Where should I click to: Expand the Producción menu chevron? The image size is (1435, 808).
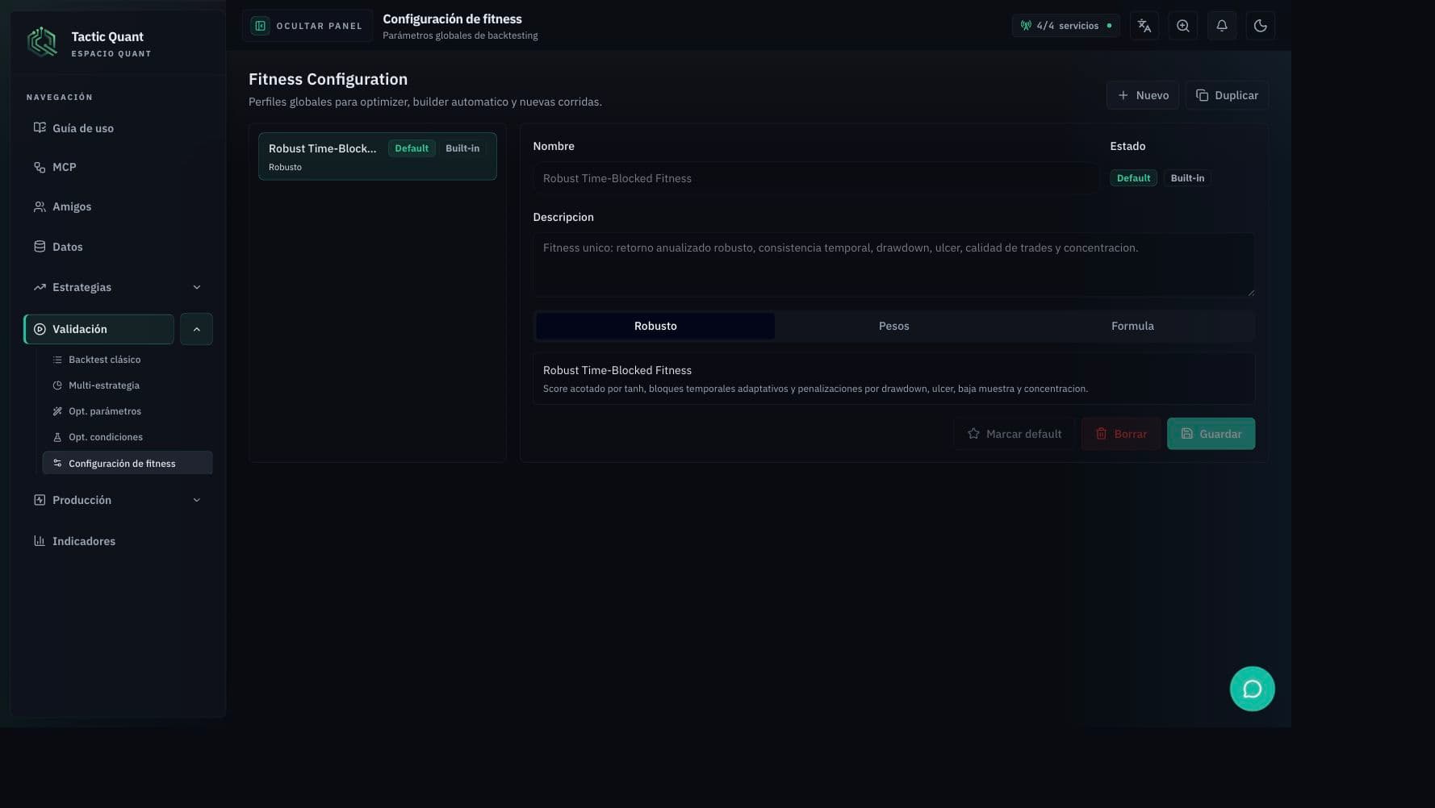pos(196,500)
